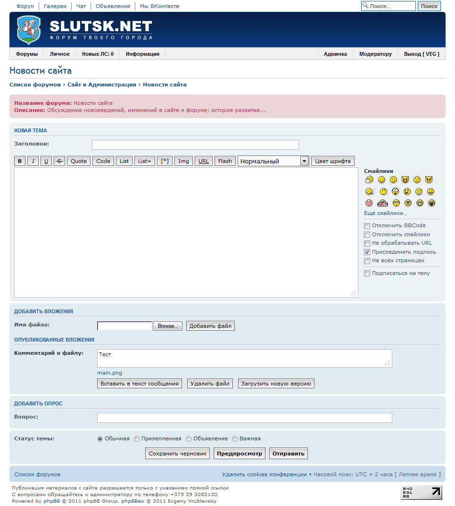Click the Добавить файл button
The image size is (455, 506).
coord(210,326)
